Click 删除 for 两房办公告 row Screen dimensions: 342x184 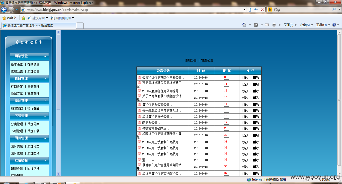[x=256, y=122]
